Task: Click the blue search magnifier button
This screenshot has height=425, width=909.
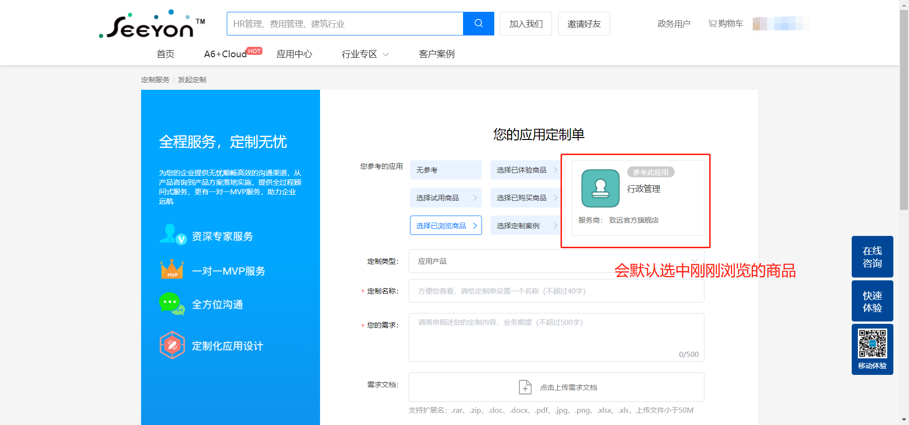Action: [478, 24]
